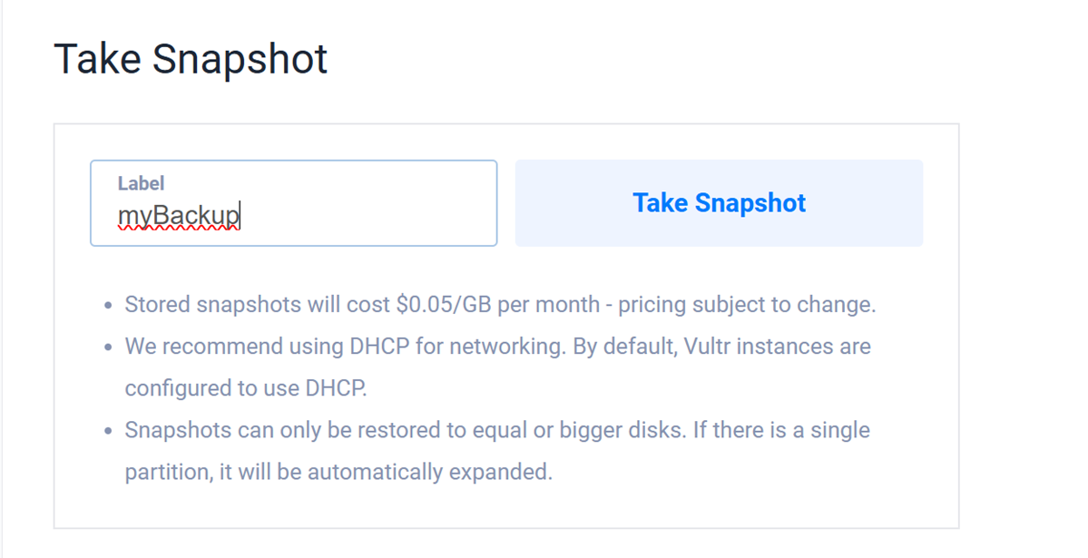Click the "configured to use DHCP." line

[x=246, y=388]
